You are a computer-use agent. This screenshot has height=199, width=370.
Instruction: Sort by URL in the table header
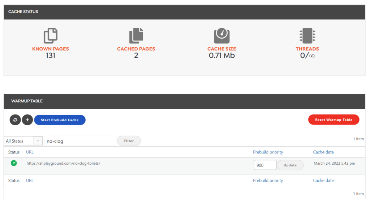[30, 152]
